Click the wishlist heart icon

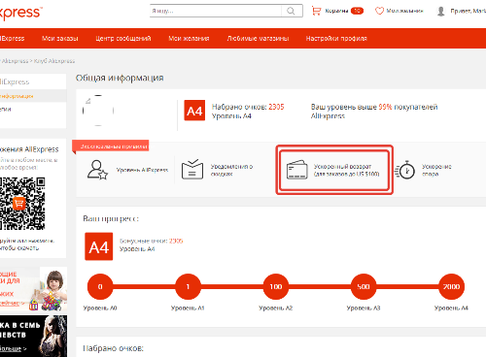click(379, 11)
